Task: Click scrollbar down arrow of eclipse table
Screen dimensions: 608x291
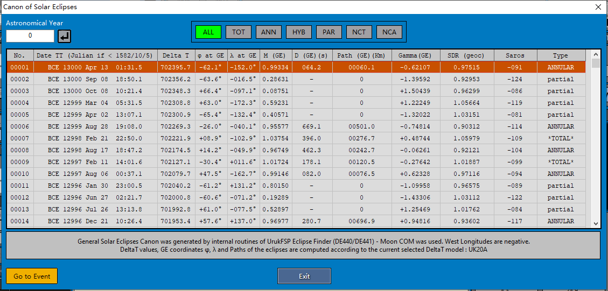Action: tap(596, 223)
